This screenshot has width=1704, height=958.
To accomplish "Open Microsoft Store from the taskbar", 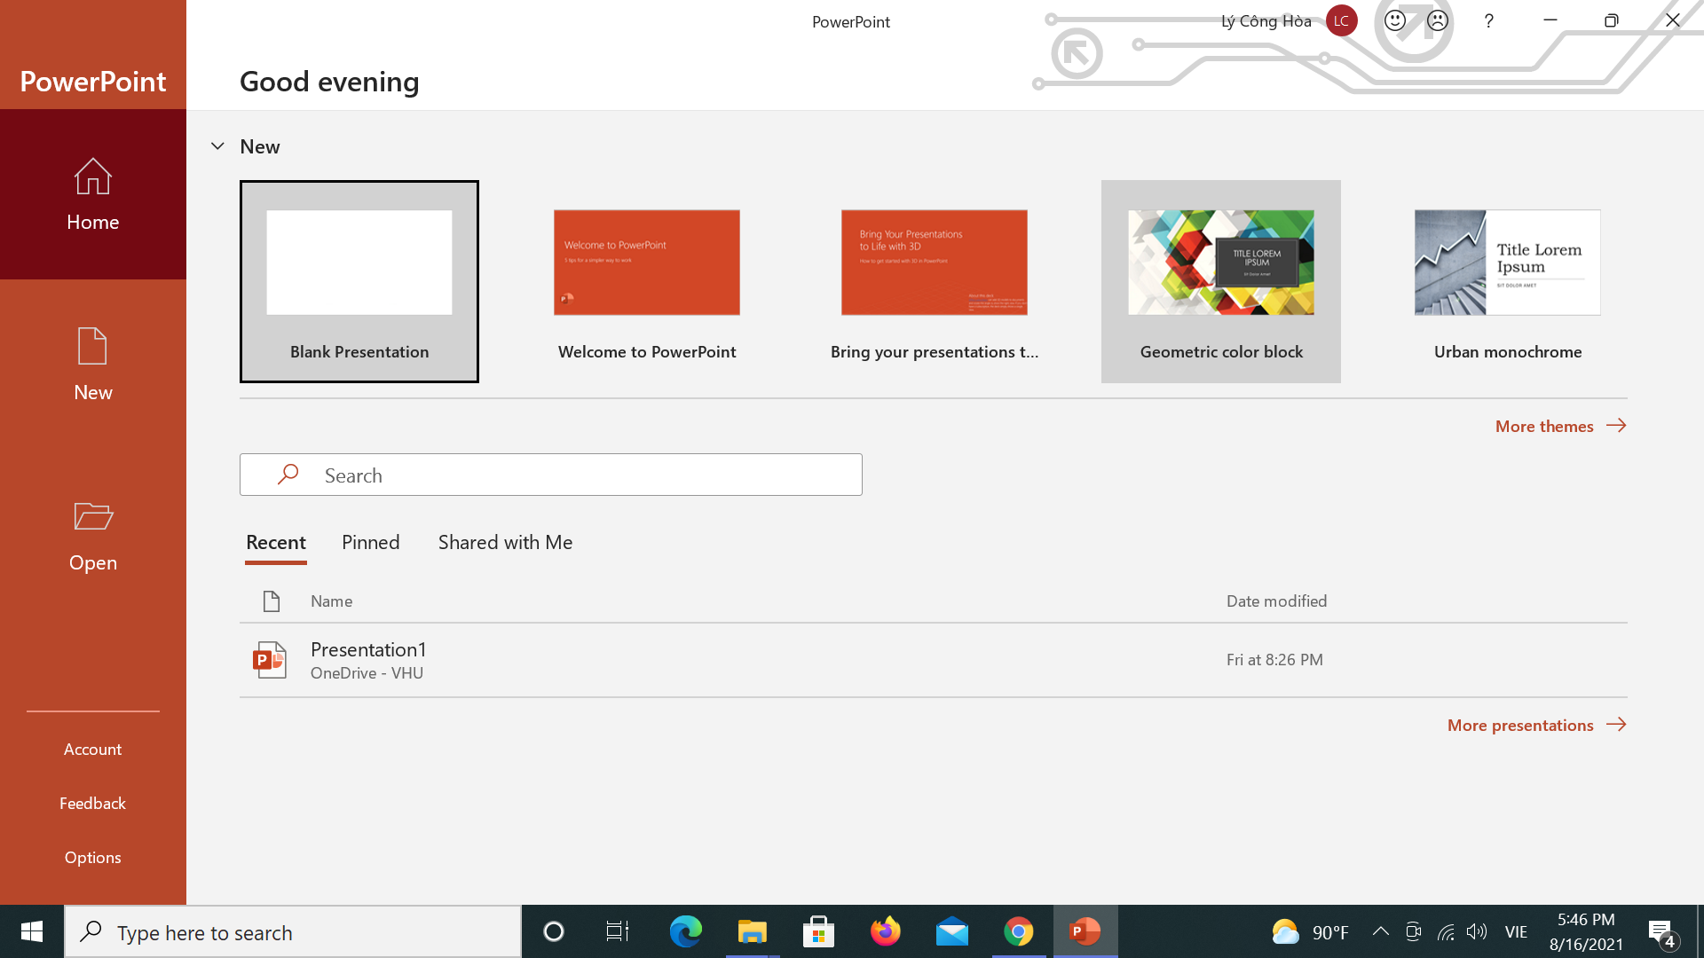I will pos(818,931).
